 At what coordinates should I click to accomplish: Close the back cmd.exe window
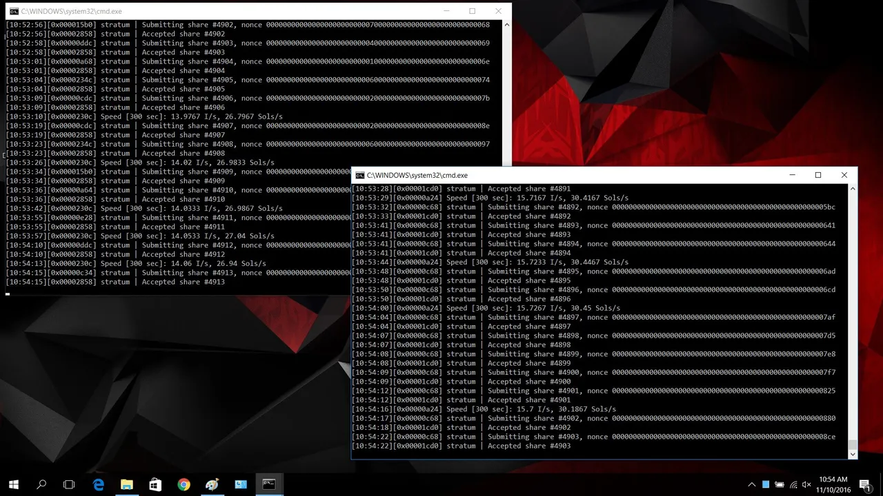[498, 11]
